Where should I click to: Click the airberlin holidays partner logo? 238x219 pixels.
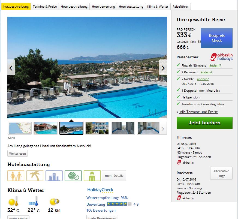point(221,57)
